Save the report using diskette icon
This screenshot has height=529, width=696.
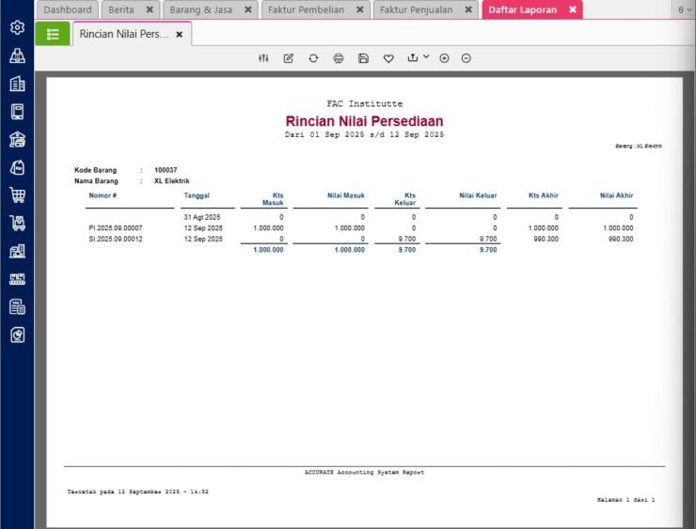363,58
